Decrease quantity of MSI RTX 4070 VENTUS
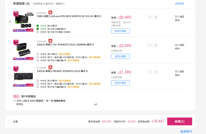The image size is (206, 134). 150,17
